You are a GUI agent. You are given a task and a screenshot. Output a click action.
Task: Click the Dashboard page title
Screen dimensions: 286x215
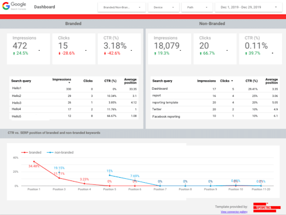tap(45, 7)
